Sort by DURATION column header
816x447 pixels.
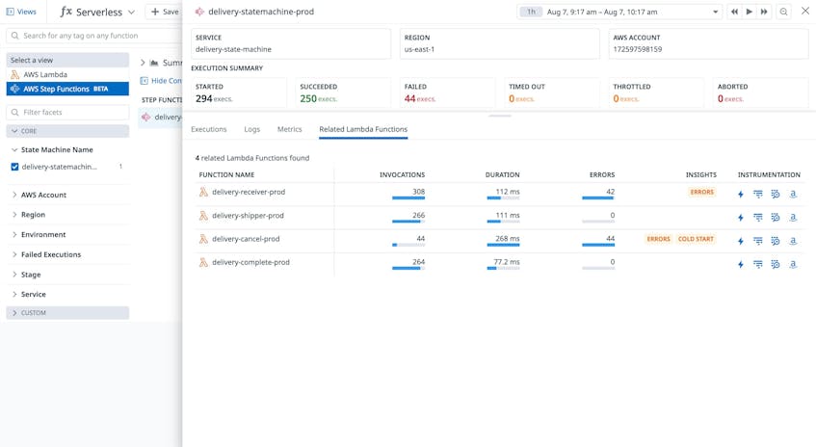pos(502,174)
